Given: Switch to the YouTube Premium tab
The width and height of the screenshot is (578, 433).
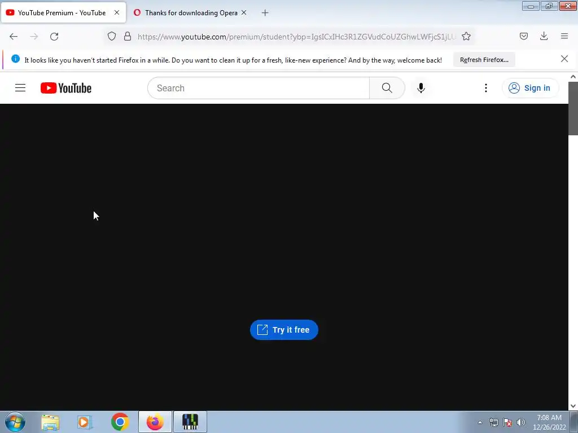Looking at the screenshot, I should (x=63, y=12).
